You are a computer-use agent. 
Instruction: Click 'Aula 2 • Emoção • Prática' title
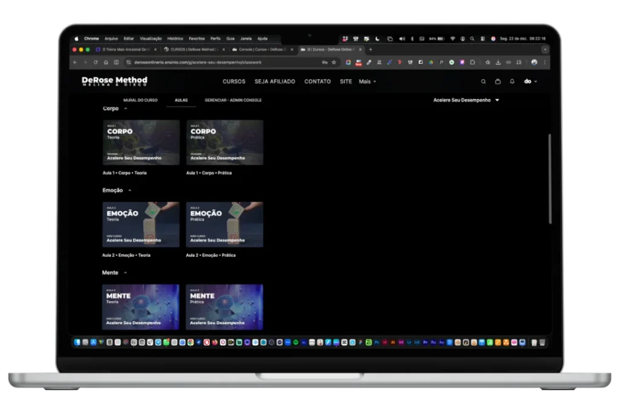point(211,255)
